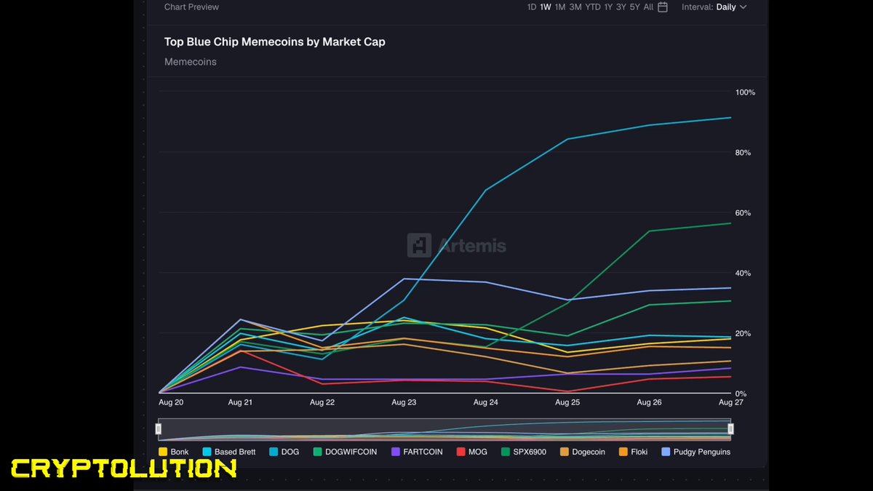Switch to the 3M time range

(x=575, y=7)
